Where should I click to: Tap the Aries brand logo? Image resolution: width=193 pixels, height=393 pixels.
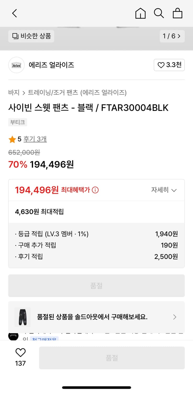click(x=16, y=65)
